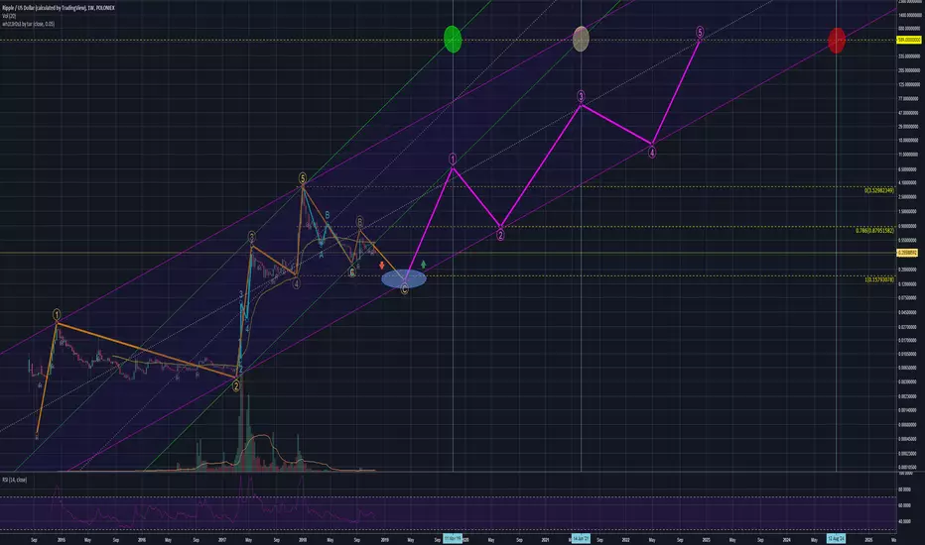Select orange wave label 1 at first peak
The image size is (925, 545).
[57, 315]
